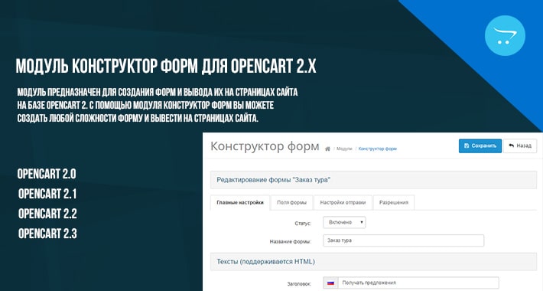Switch to the Главные настройки tab

(x=240, y=203)
